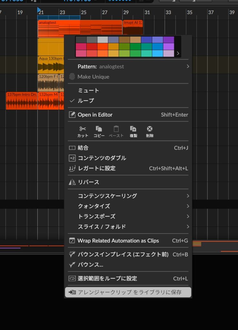Expand the Quantize (クォンタイズ) submenu
Screen dimensions: 238x330
(x=187, y=206)
